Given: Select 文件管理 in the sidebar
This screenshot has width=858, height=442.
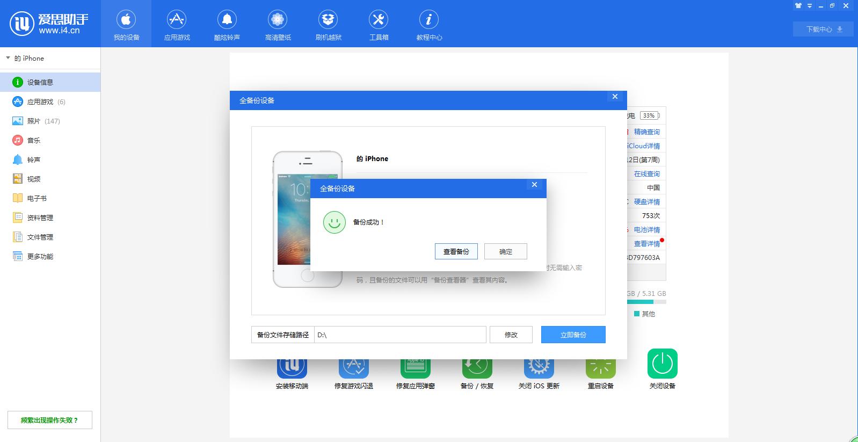Looking at the screenshot, I should click(40, 237).
